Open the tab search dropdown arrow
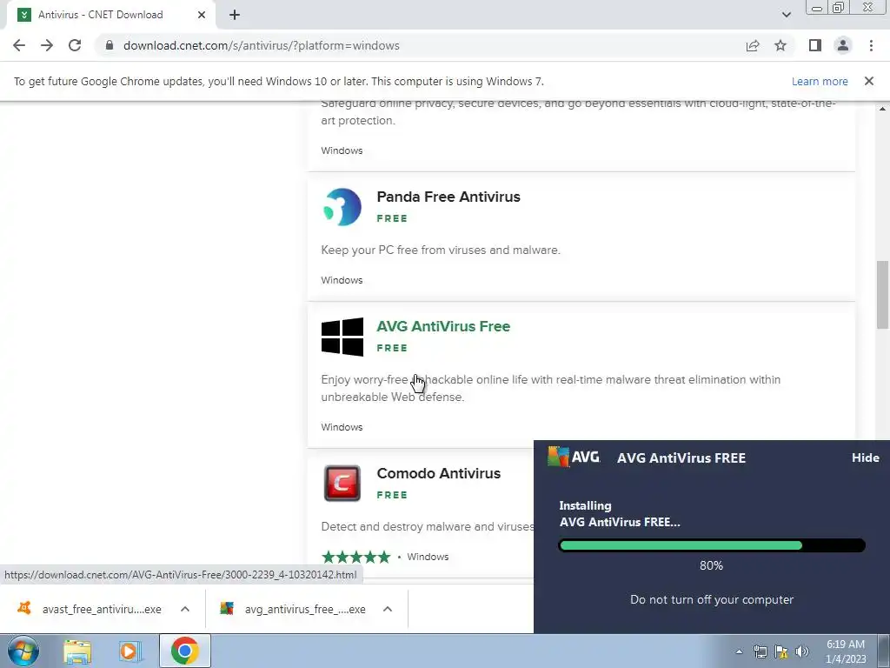Screen dimensions: 890x668 click(x=786, y=15)
